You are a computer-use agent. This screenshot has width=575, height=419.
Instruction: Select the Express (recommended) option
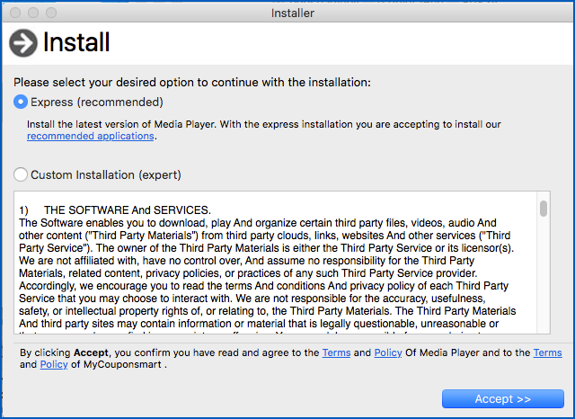21,103
